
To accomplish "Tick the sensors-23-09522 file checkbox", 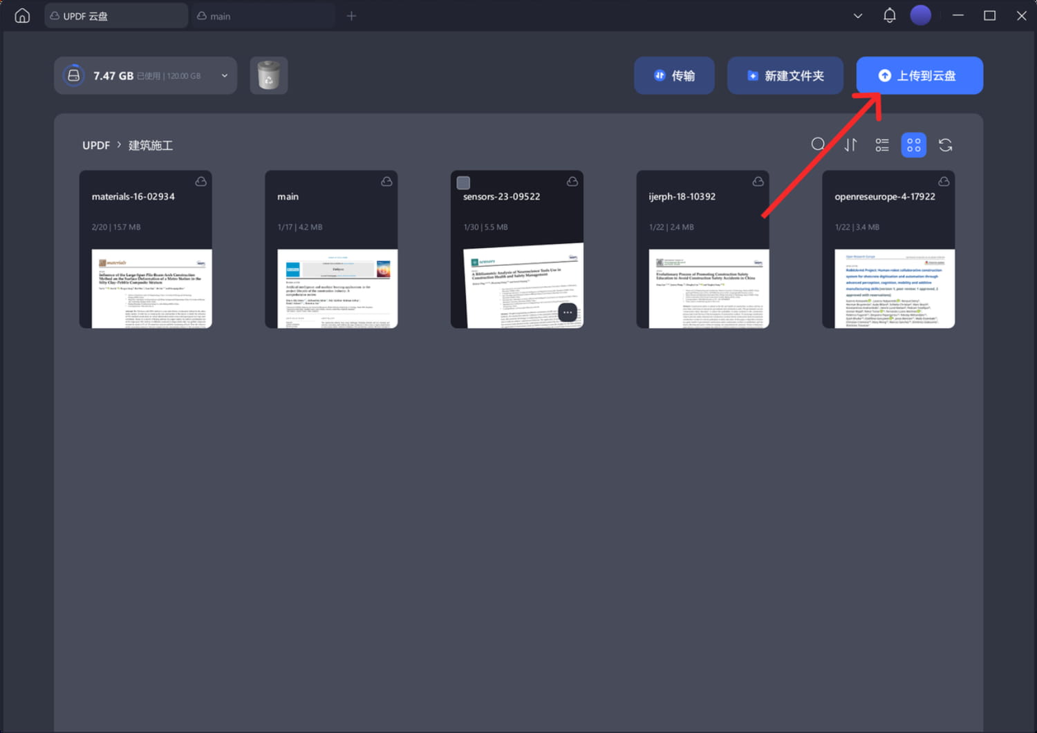I will [x=463, y=183].
